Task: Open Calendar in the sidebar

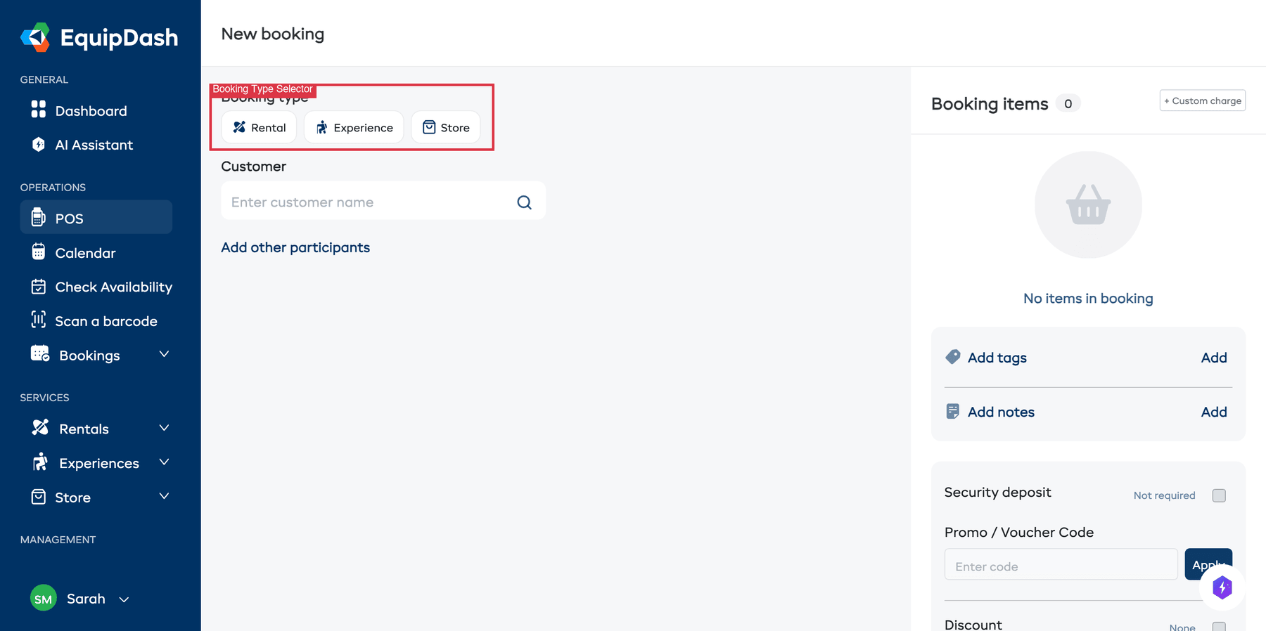Action: coord(85,253)
